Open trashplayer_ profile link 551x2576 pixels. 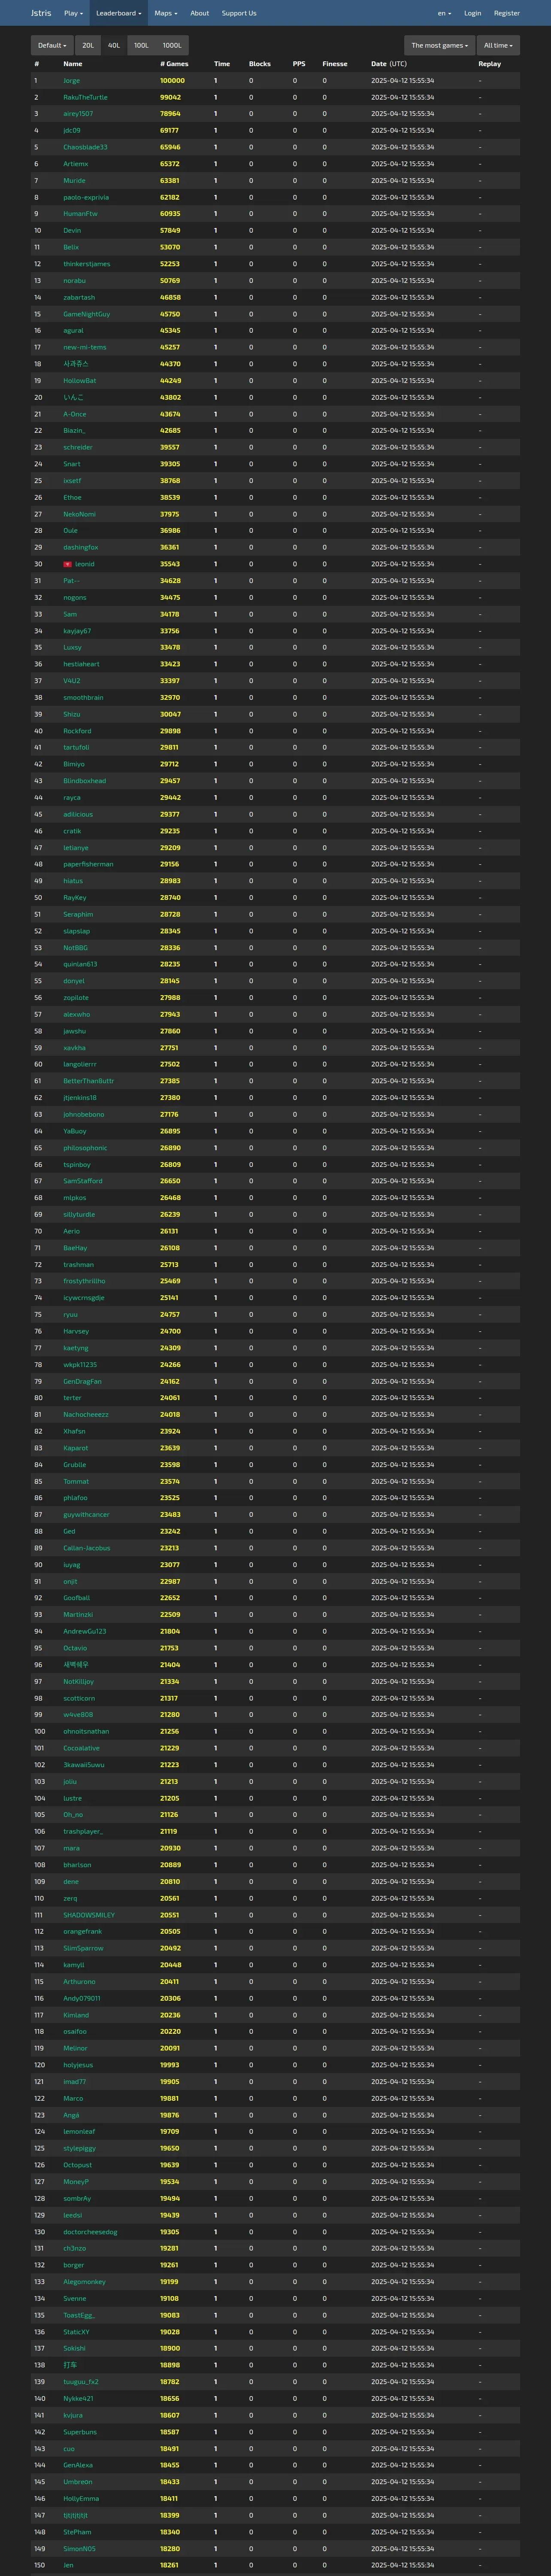point(83,1831)
